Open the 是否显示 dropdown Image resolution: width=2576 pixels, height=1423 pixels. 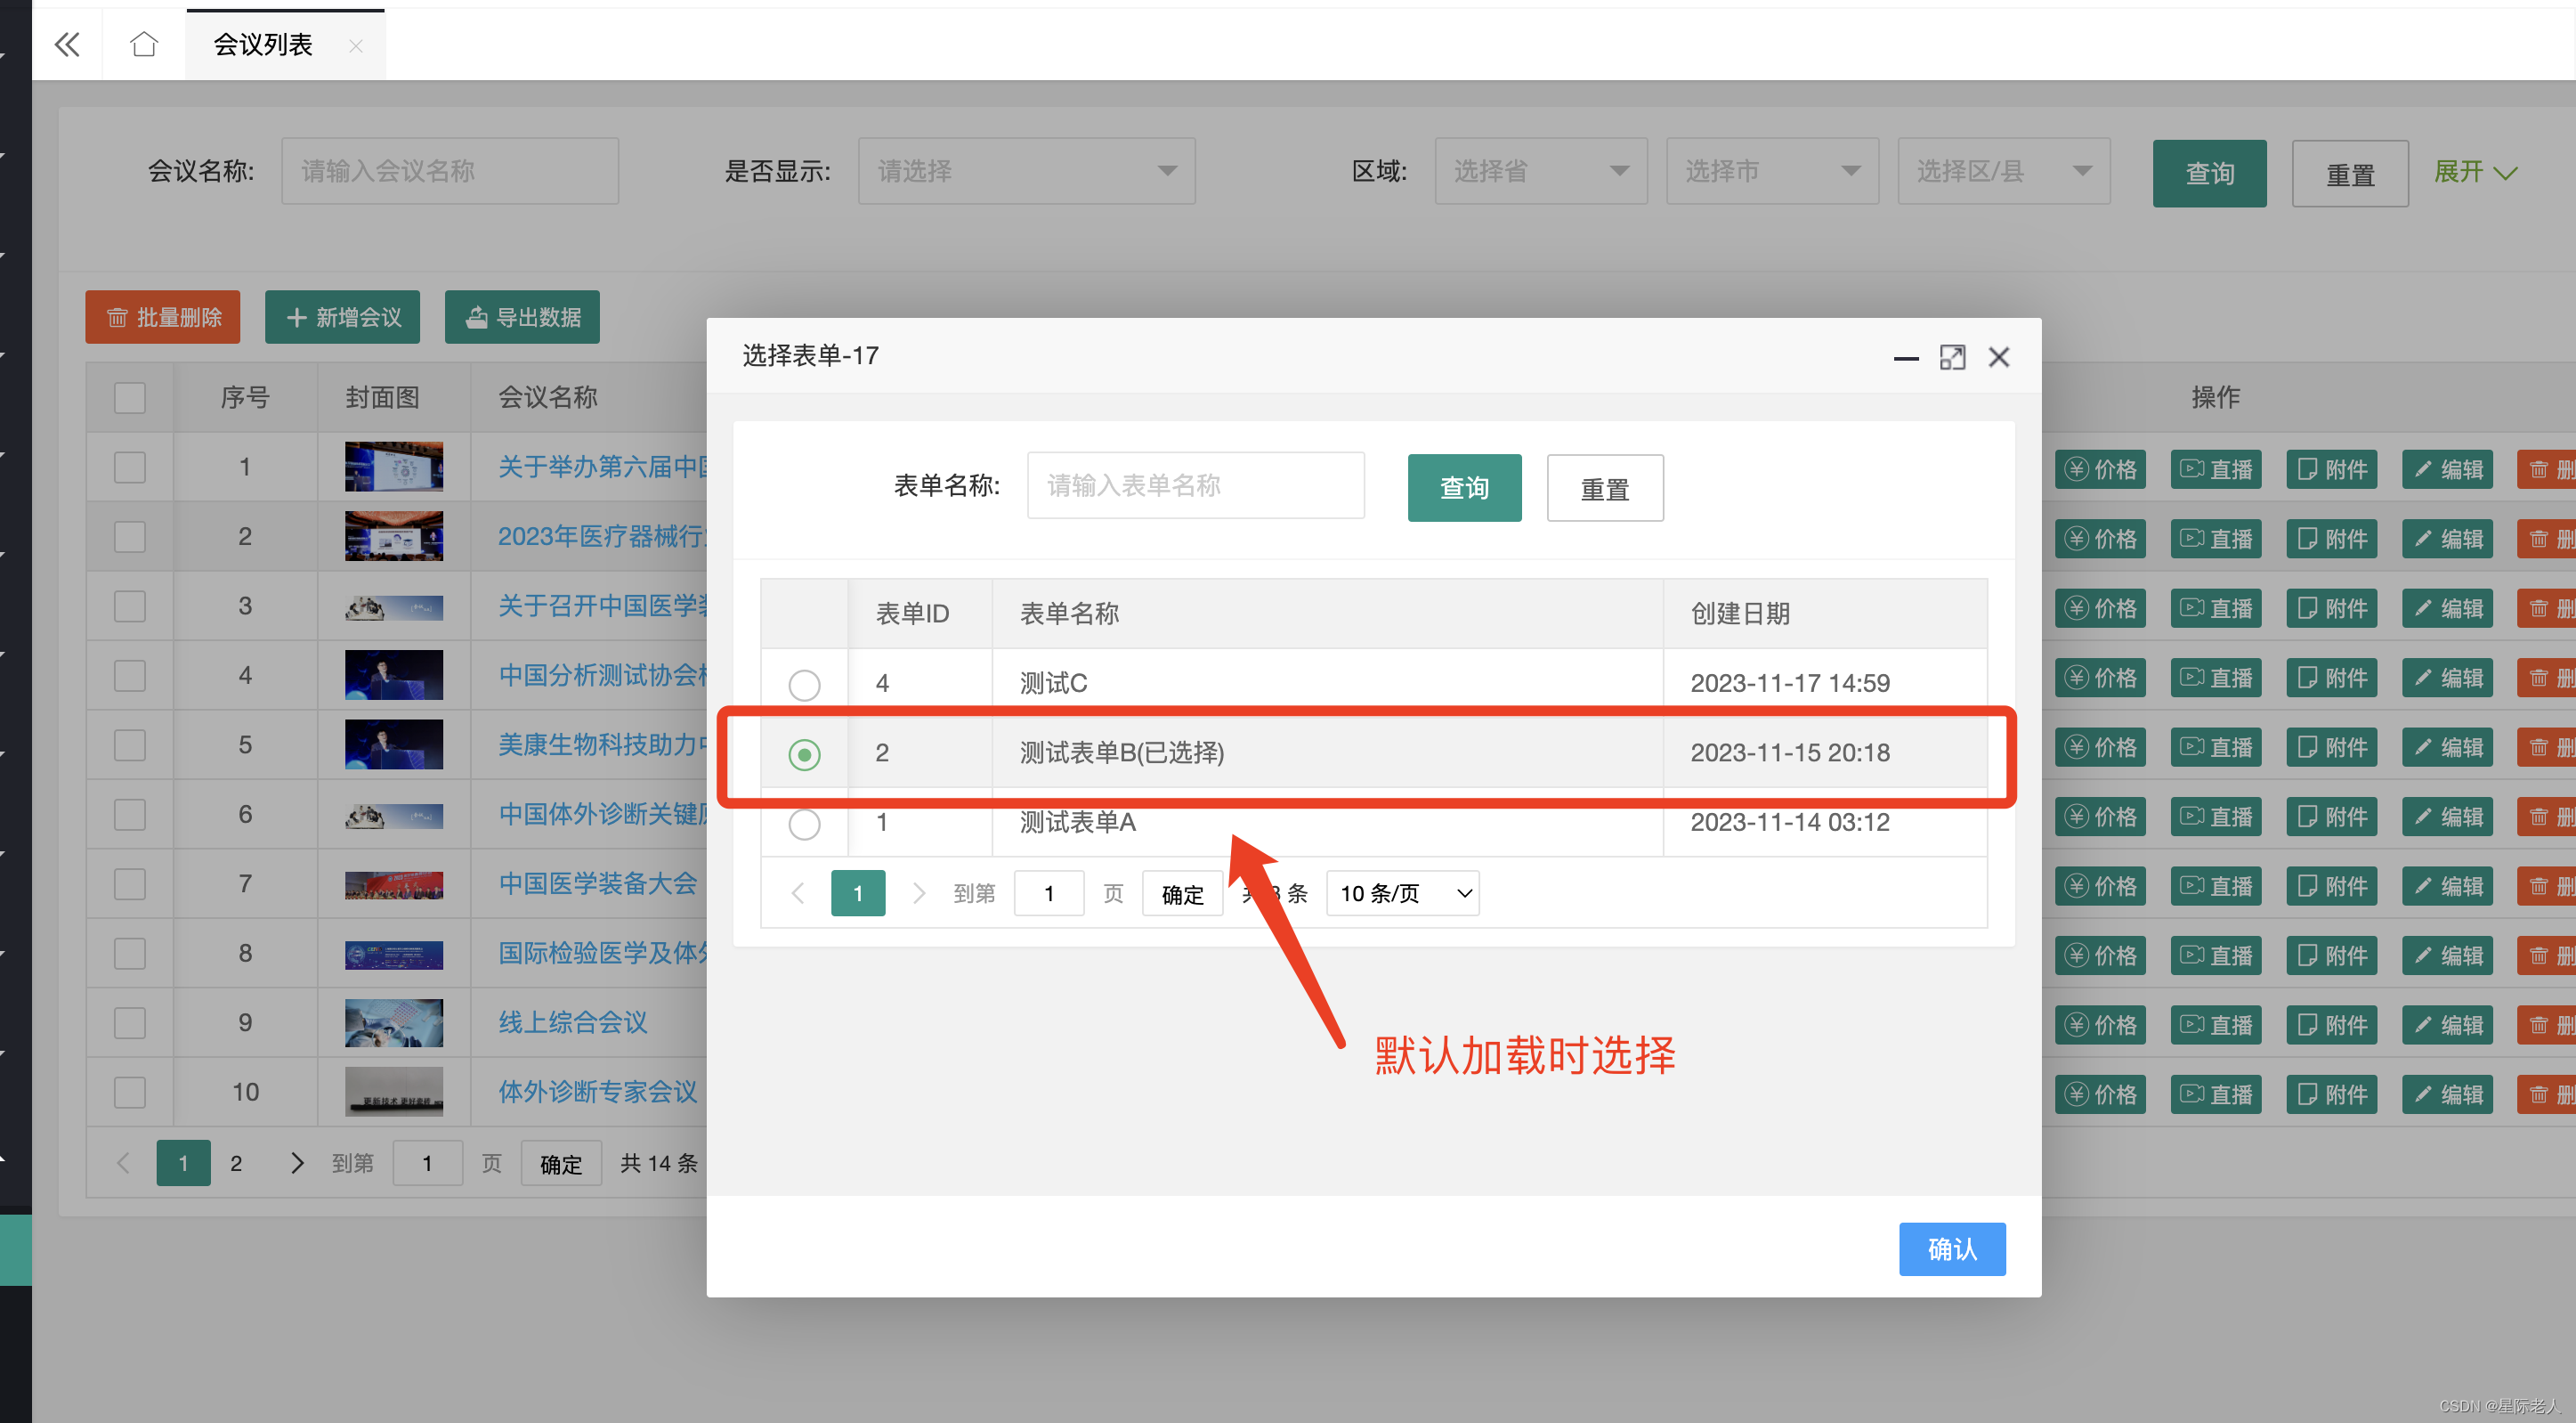[x=1026, y=170]
